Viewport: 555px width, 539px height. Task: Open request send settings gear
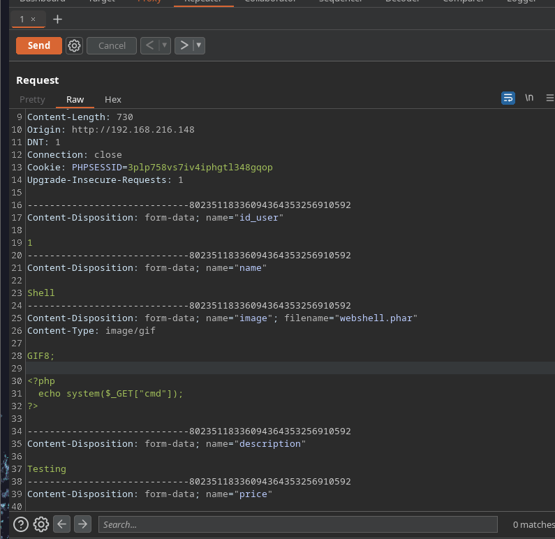[x=74, y=45]
